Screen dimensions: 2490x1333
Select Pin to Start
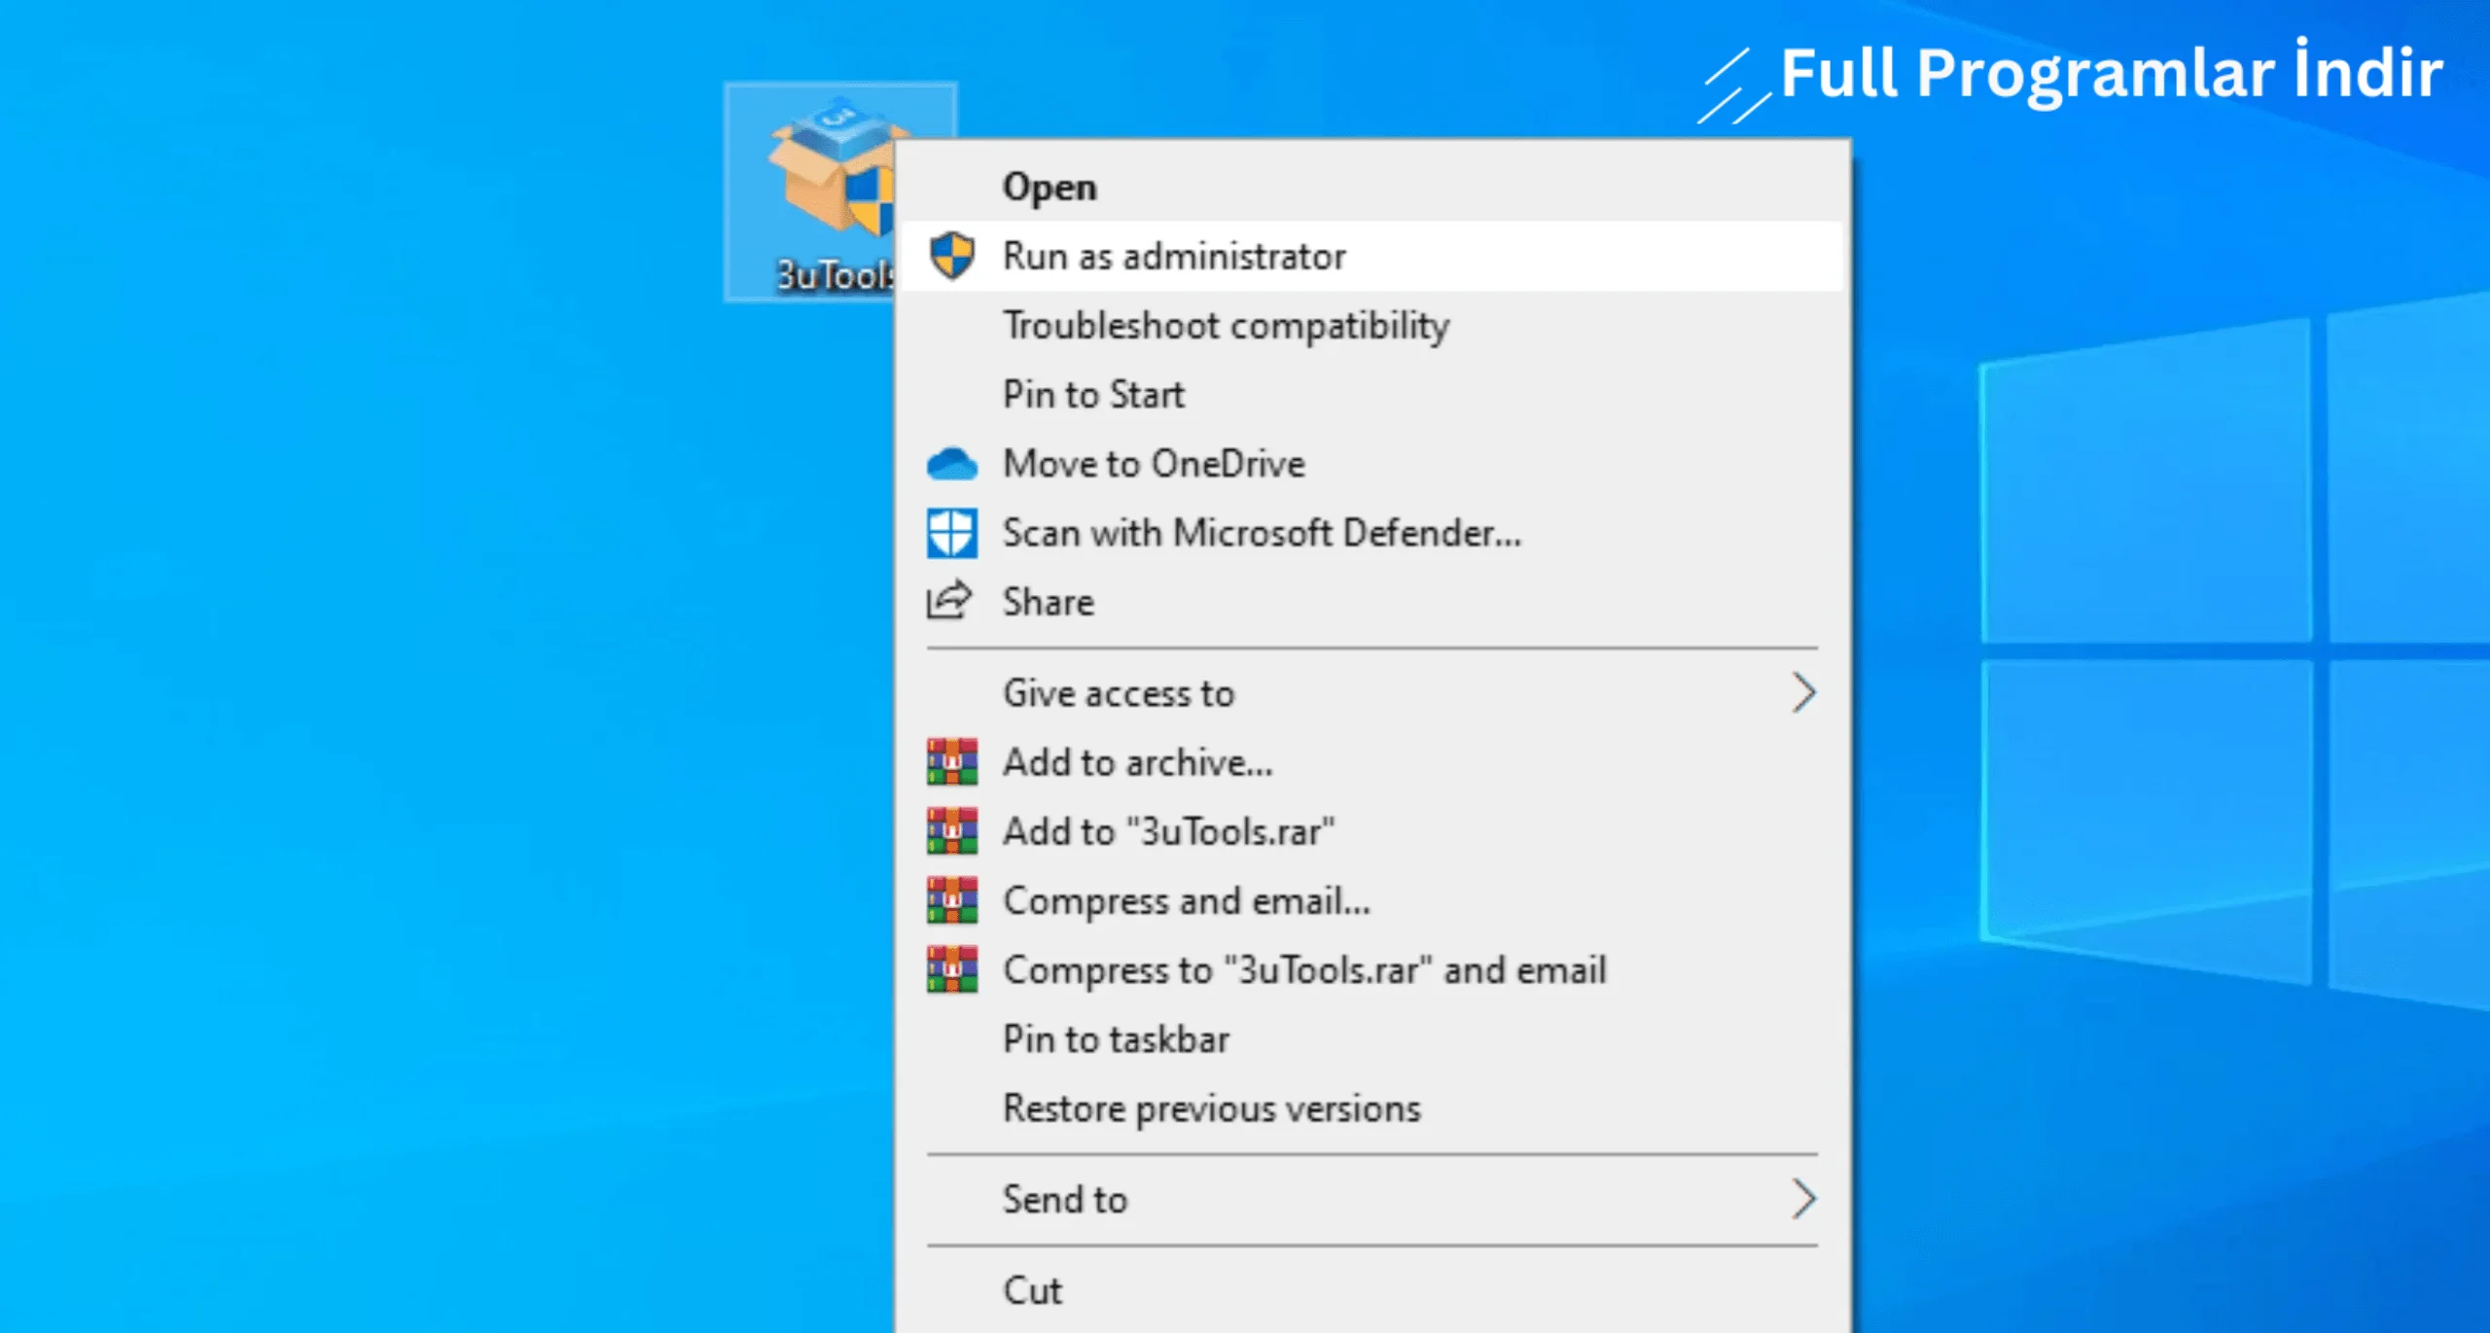[x=1371, y=394]
